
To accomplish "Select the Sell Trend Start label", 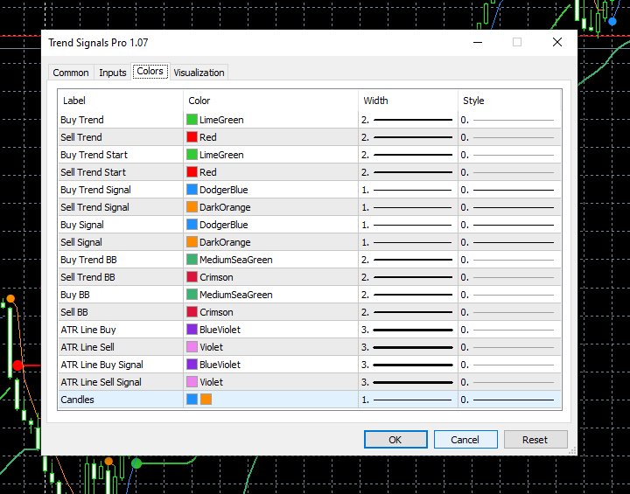I will click(x=94, y=172).
